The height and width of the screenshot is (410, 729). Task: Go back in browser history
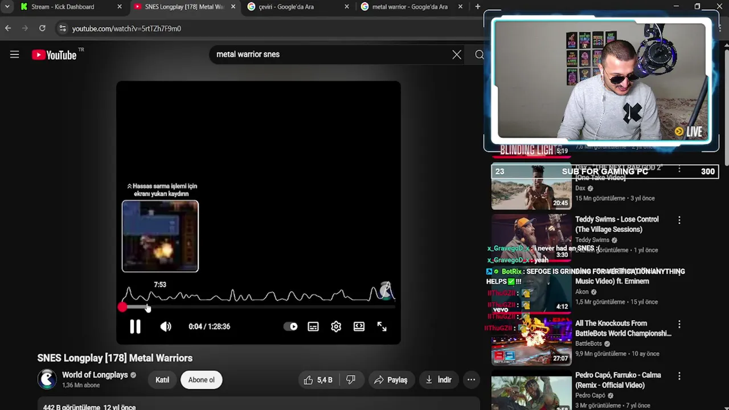[8, 28]
